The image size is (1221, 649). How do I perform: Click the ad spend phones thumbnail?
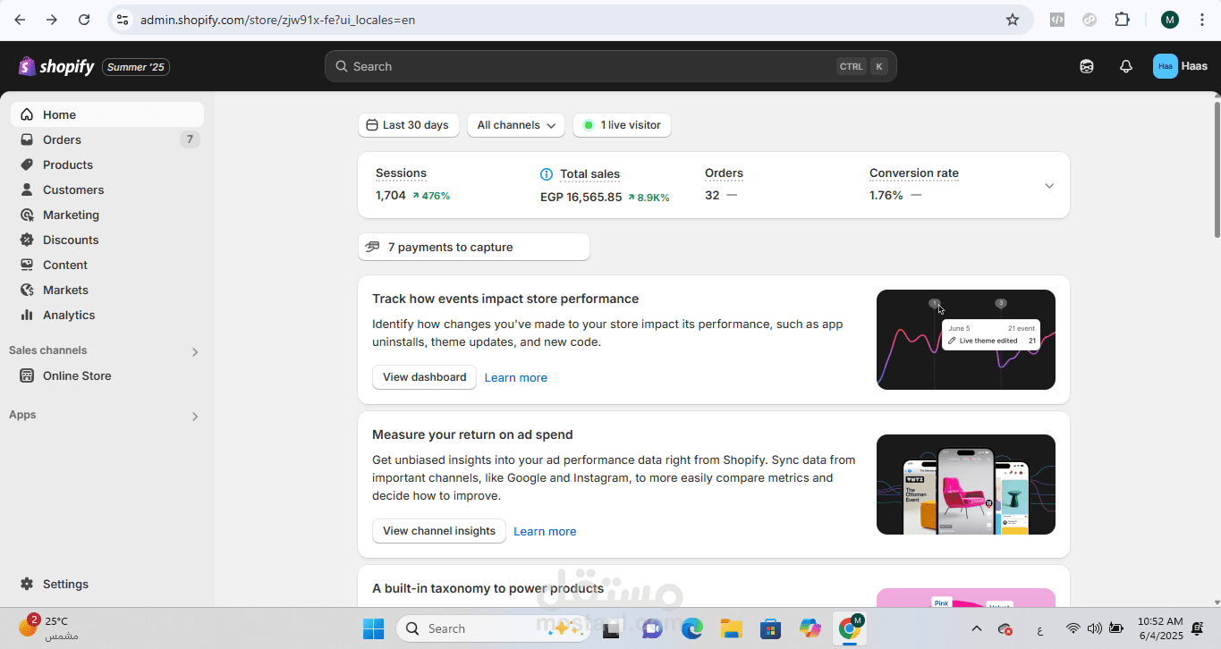tap(966, 485)
